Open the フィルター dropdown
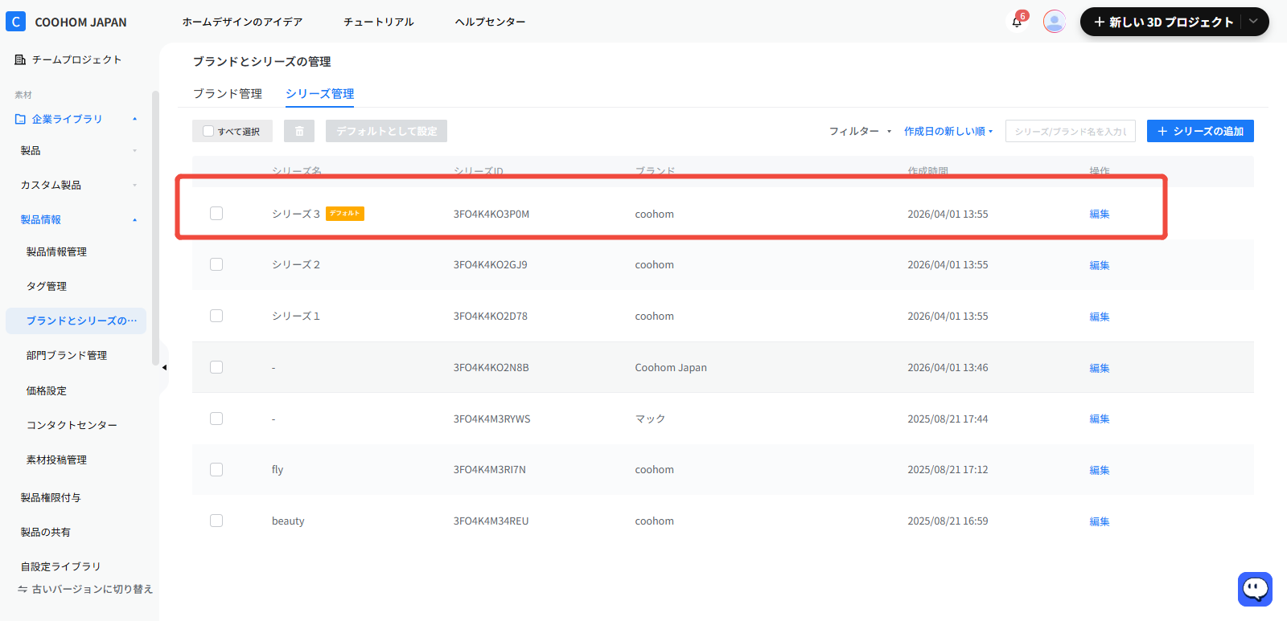The height and width of the screenshot is (621, 1287). [x=860, y=131]
